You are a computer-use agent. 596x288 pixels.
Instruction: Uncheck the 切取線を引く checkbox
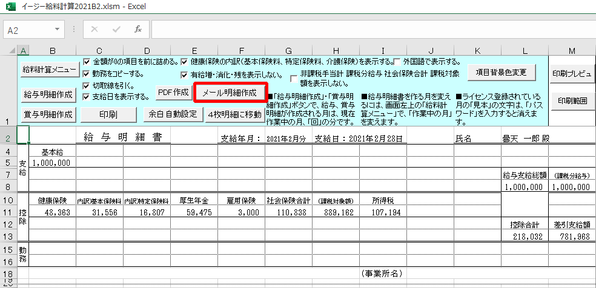(x=87, y=85)
